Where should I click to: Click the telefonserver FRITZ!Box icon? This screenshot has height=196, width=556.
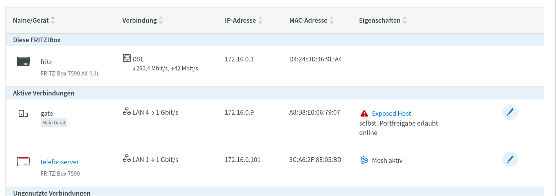pyautogui.click(x=23, y=162)
